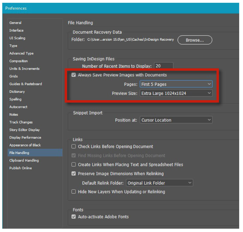Image resolution: width=243 pixels, height=232 pixels.
Task: Open the Default Relink Folder dropdown
Action: [159, 183]
